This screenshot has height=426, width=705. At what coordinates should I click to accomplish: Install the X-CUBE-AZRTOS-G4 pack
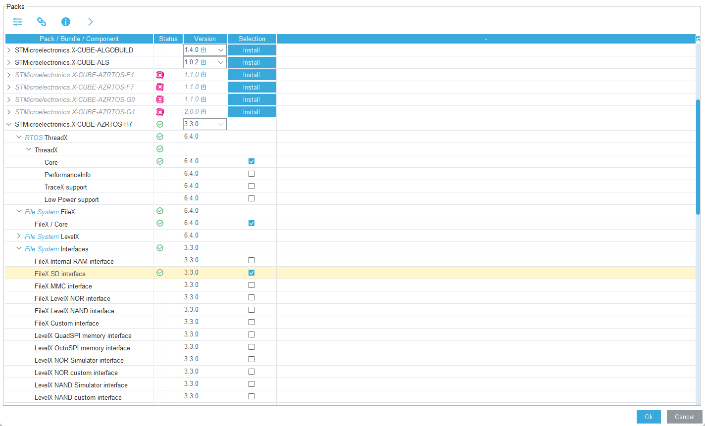tap(252, 112)
